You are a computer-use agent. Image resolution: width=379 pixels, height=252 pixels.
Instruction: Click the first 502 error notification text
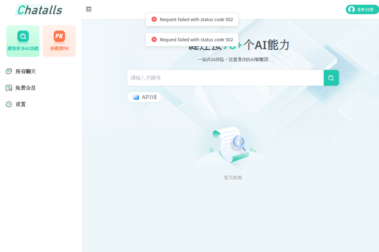point(196,19)
